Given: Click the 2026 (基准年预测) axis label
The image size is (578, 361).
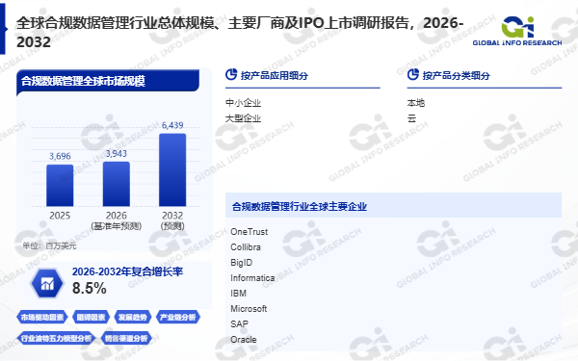Looking at the screenshot, I should 117,220.
